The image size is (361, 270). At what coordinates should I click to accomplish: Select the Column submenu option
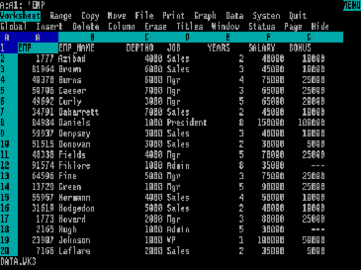[x=122, y=26]
